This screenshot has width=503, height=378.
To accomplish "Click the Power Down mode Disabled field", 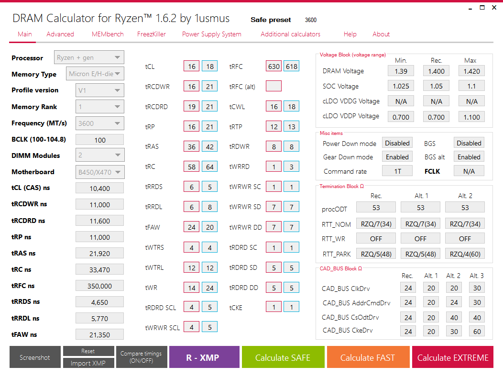I will point(397,143).
